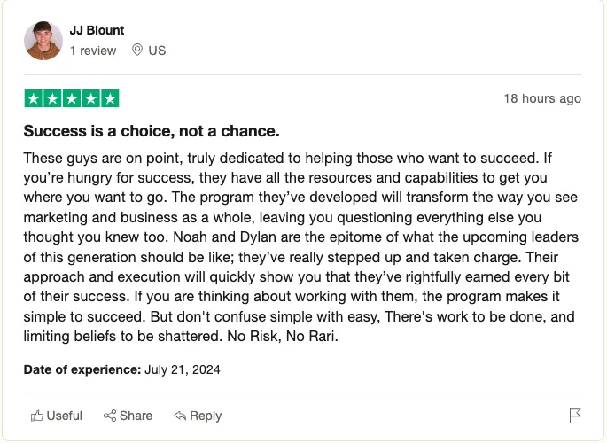Click the first green star
The width and height of the screenshot is (607, 443).
34,98
